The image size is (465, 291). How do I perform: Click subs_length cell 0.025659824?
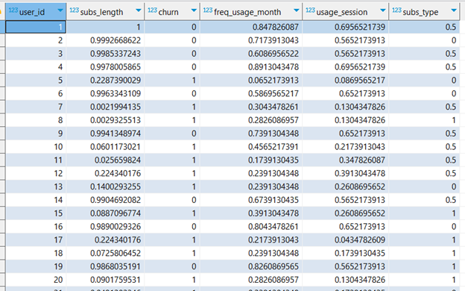105,160
